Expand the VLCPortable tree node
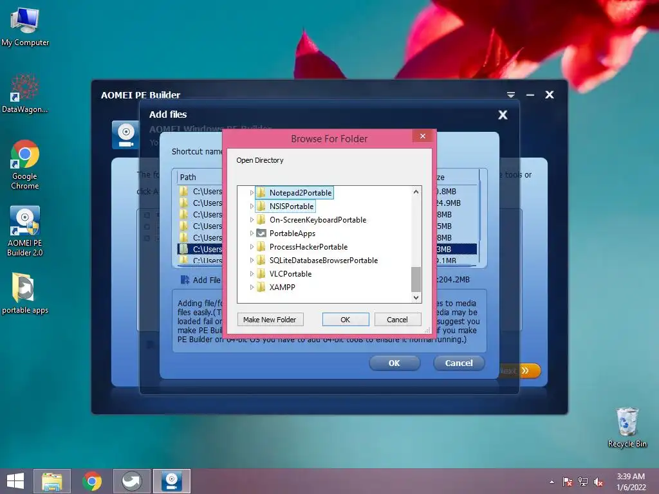The height and width of the screenshot is (494, 659). [x=252, y=273]
